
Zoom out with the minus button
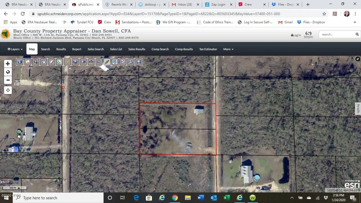click(8, 80)
